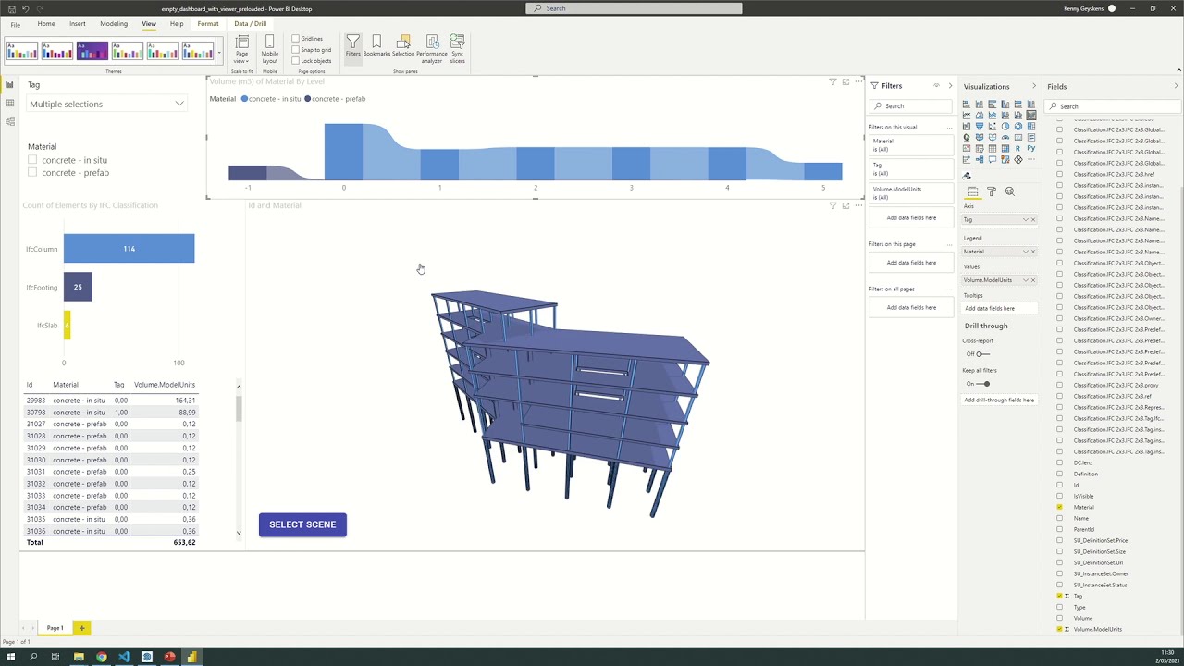This screenshot has width=1184, height=666.
Task: Open the Analytics magnifier tab
Action: 1009,191
